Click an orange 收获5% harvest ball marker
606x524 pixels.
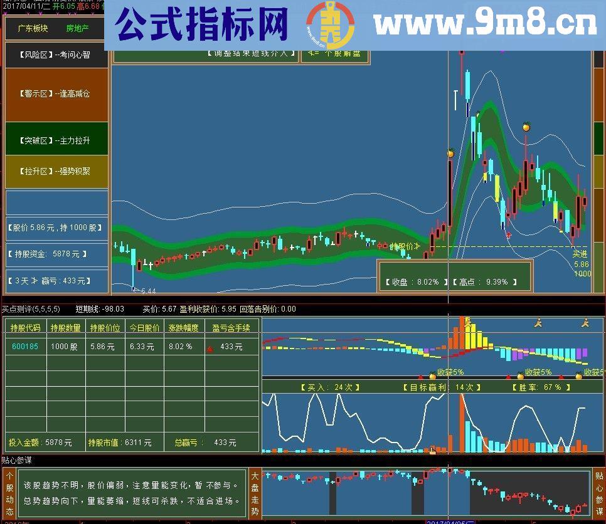(x=520, y=377)
